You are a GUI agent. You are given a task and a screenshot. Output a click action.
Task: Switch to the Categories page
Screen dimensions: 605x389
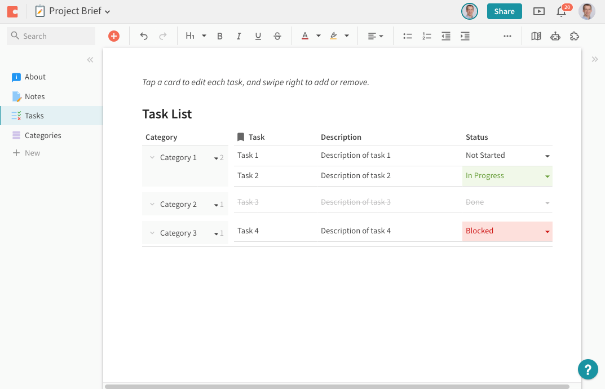click(43, 135)
